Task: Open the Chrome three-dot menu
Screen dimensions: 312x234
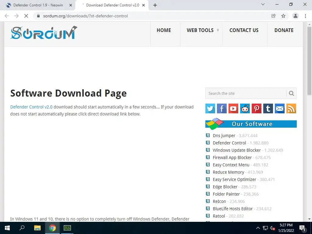Action: (305, 16)
